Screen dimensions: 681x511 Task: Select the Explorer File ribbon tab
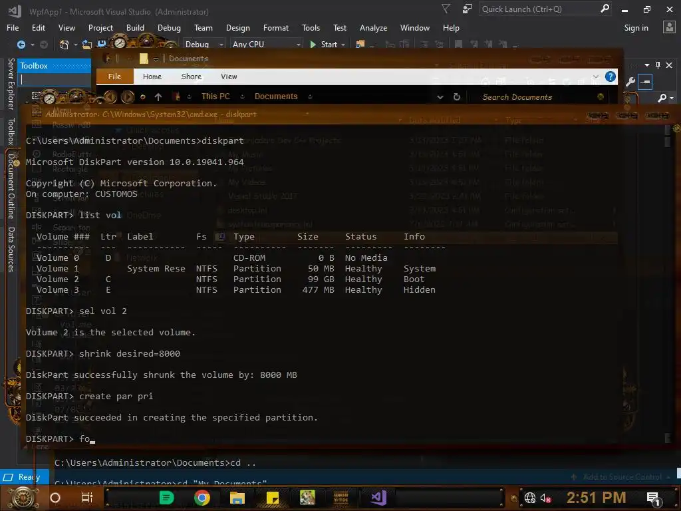114,77
